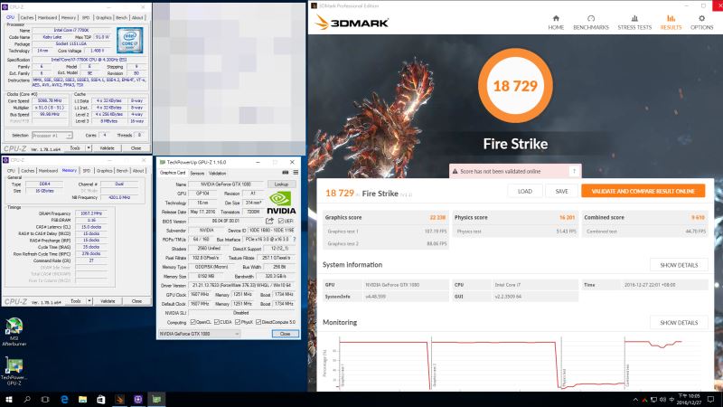Switch to CPU-Z taskbar button
The width and height of the screenshot is (723, 407).
[x=138, y=399]
